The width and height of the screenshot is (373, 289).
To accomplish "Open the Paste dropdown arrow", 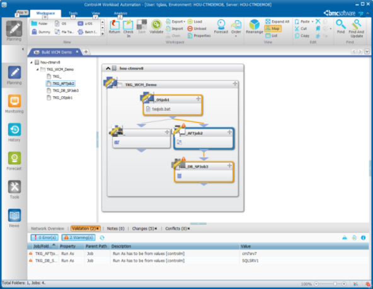I will click(x=313, y=21).
